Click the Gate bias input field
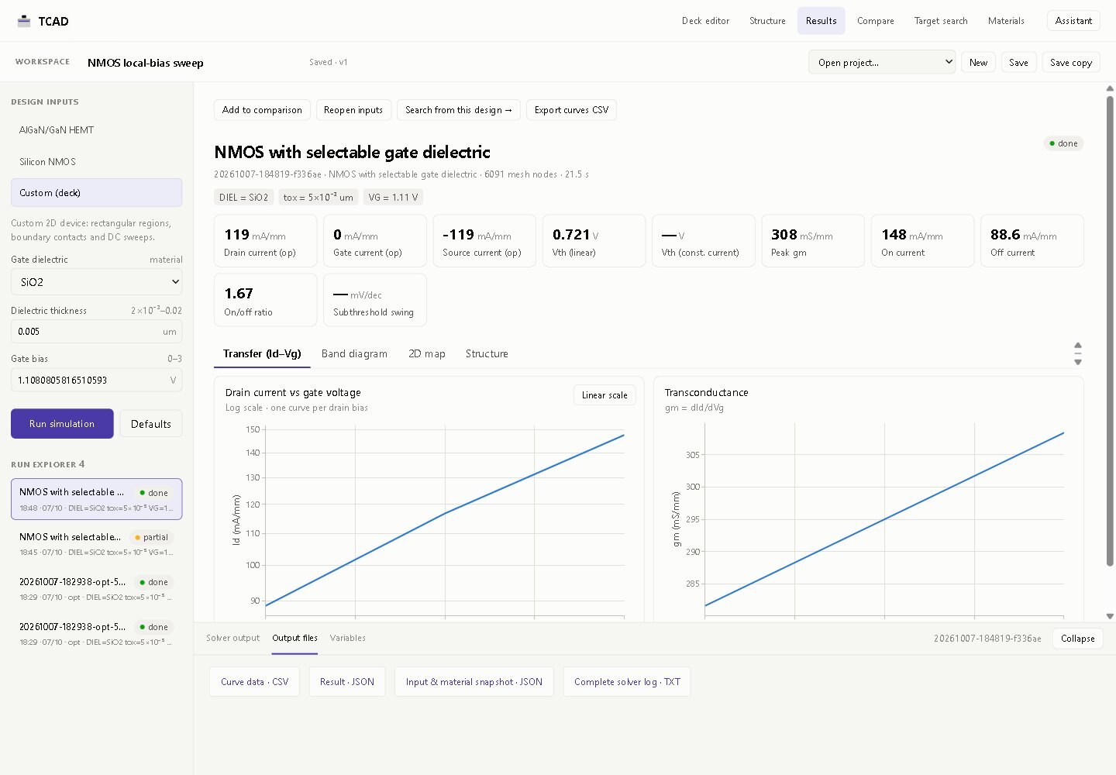 (97, 381)
